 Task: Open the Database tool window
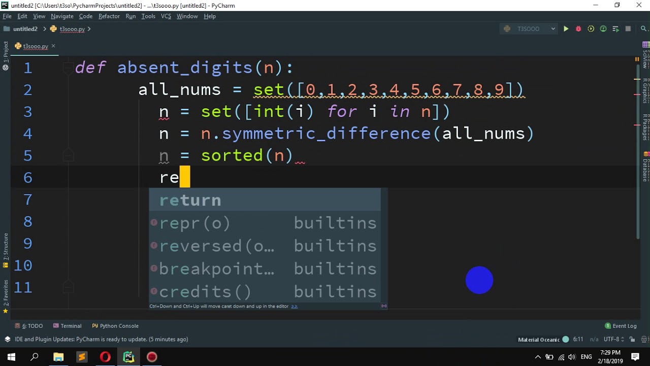point(646,166)
